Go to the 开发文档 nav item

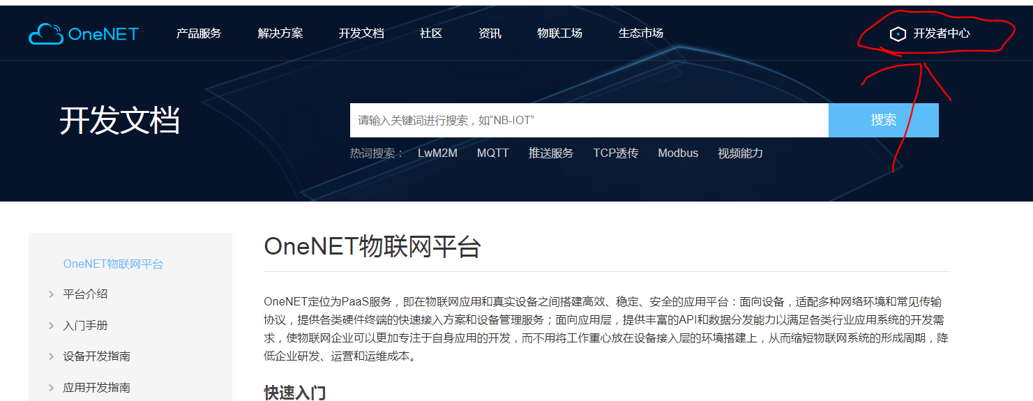[361, 33]
